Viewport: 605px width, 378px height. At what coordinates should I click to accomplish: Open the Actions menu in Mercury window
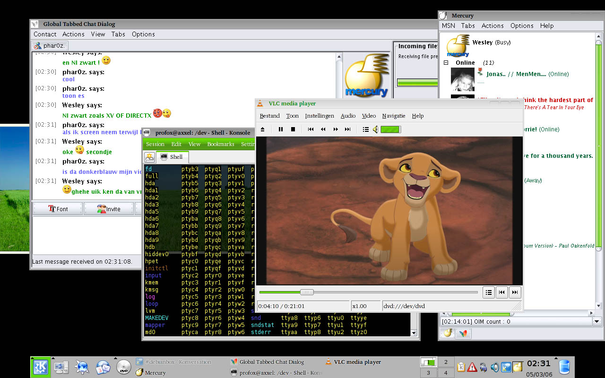(x=493, y=26)
